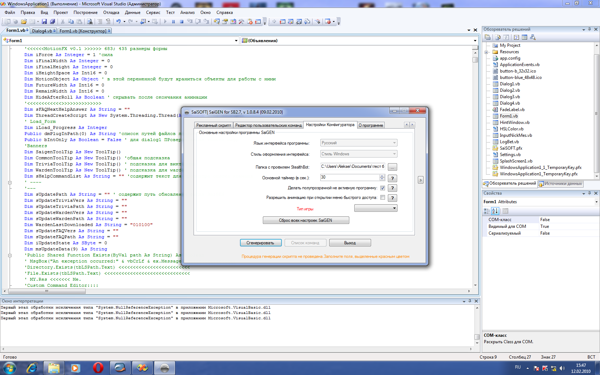The height and width of the screenshot is (375, 600).
Task: Switch to Dialog4.vb editor tab
Action: point(44,31)
